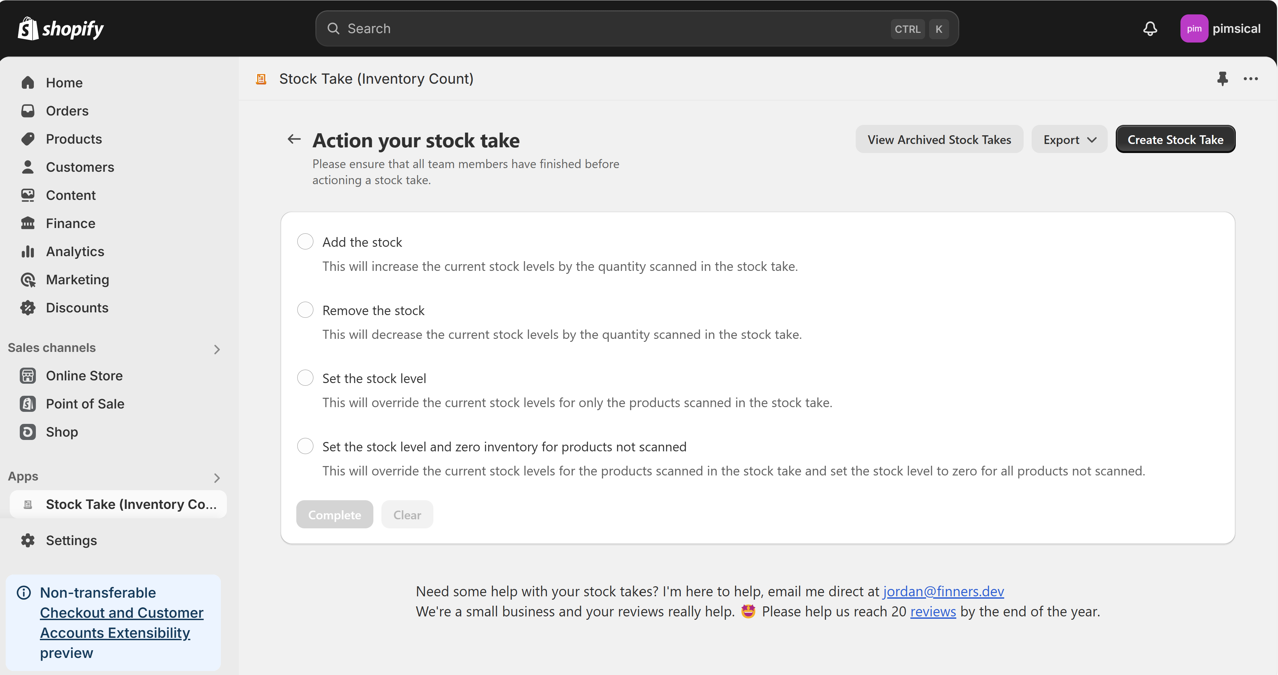Image resolution: width=1278 pixels, height=675 pixels.
Task: Click inside the Search field
Action: (546, 28)
